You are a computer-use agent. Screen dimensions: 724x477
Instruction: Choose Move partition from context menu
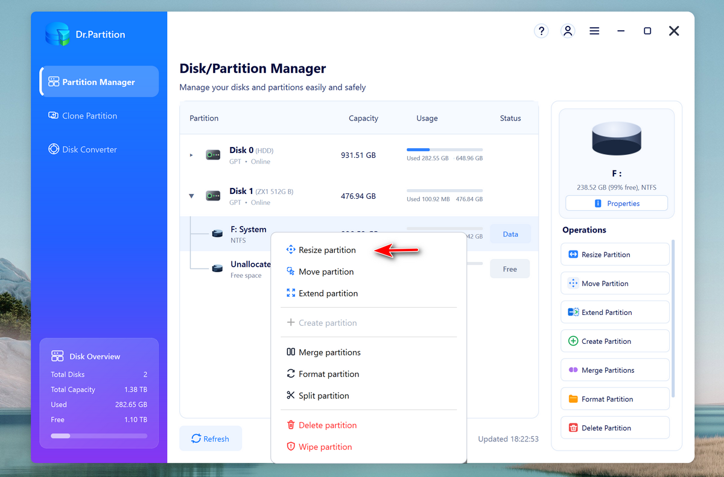point(369,272)
